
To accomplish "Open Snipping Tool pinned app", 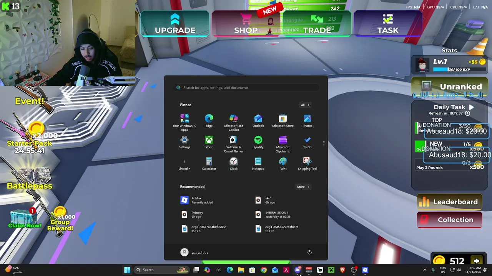I will [307, 164].
